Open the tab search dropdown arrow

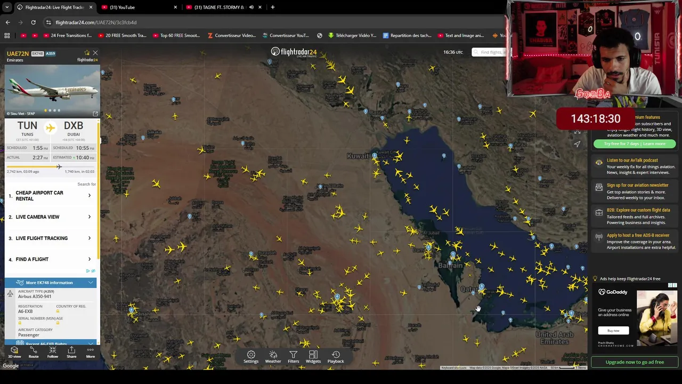pyautogui.click(x=6, y=7)
